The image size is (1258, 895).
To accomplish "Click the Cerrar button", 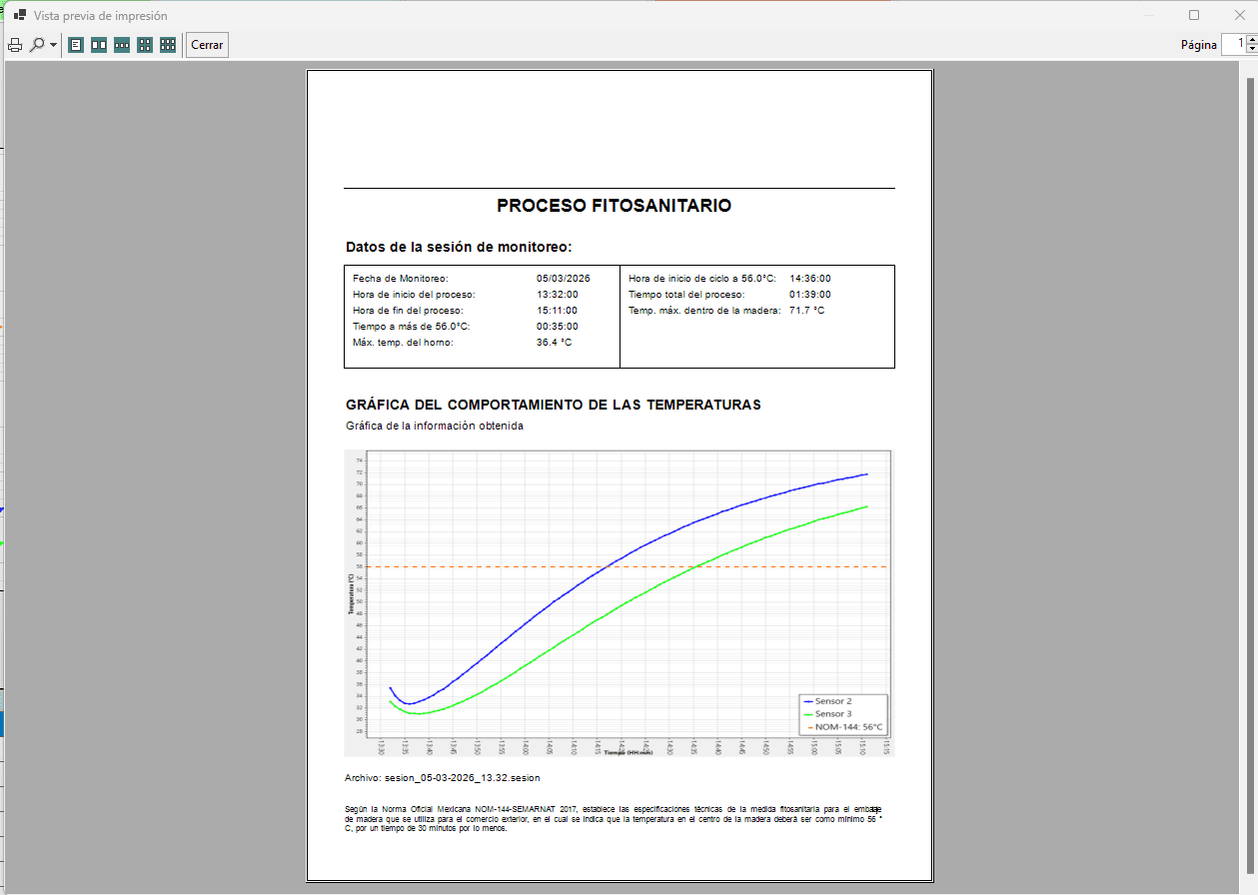I will [207, 45].
